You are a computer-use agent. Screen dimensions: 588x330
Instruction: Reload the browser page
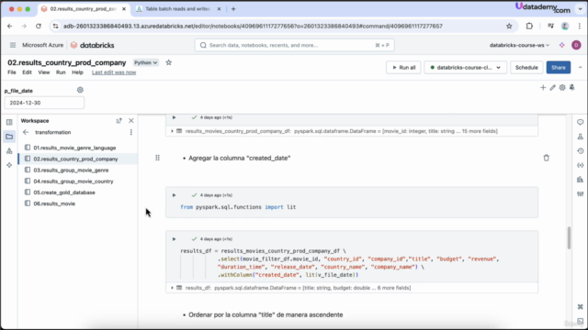pyautogui.click(x=39, y=26)
